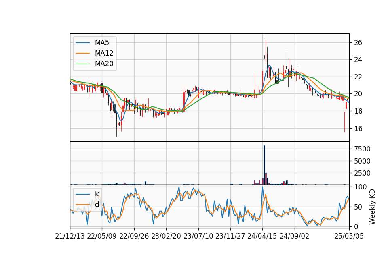388x278 pixels.
Task: Click the Weekly KD axis title
Action: coord(372,207)
